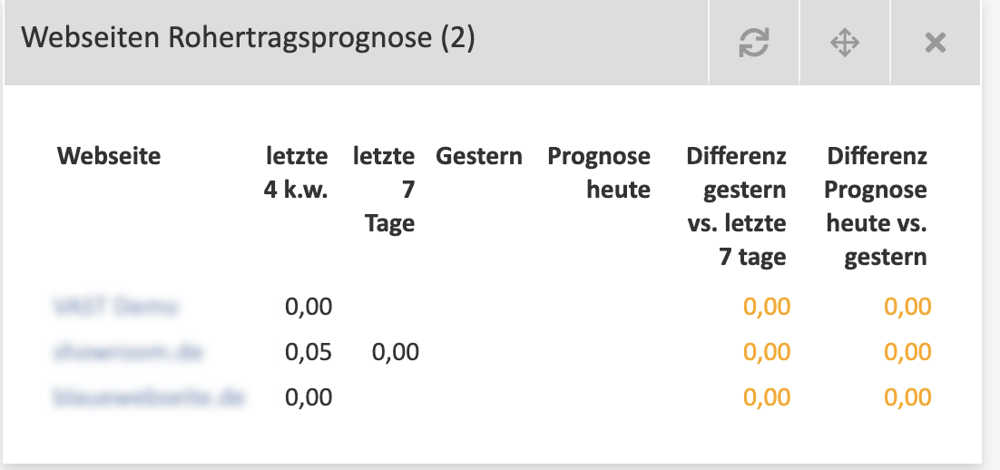Click first row's letzte 4 k.w. 0,00 value
The image size is (1000, 470).
coord(309,307)
